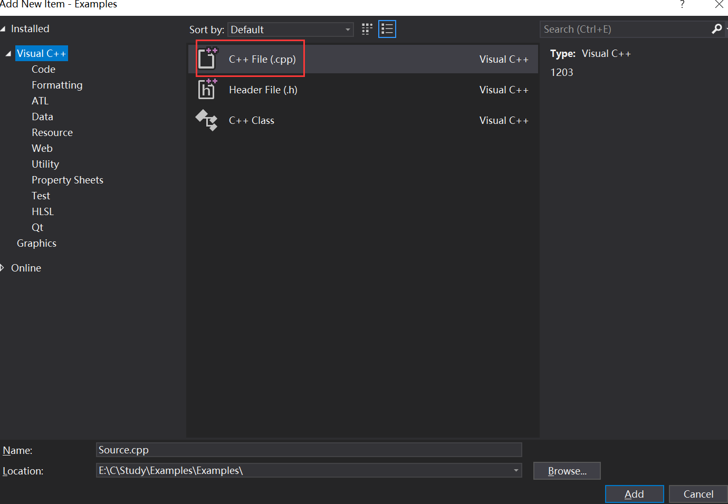728x504 pixels.
Task: Select the Web category
Action: point(42,148)
